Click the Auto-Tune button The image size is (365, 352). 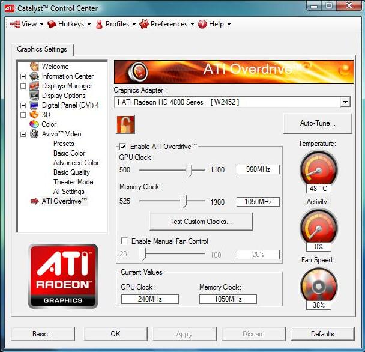click(x=318, y=123)
